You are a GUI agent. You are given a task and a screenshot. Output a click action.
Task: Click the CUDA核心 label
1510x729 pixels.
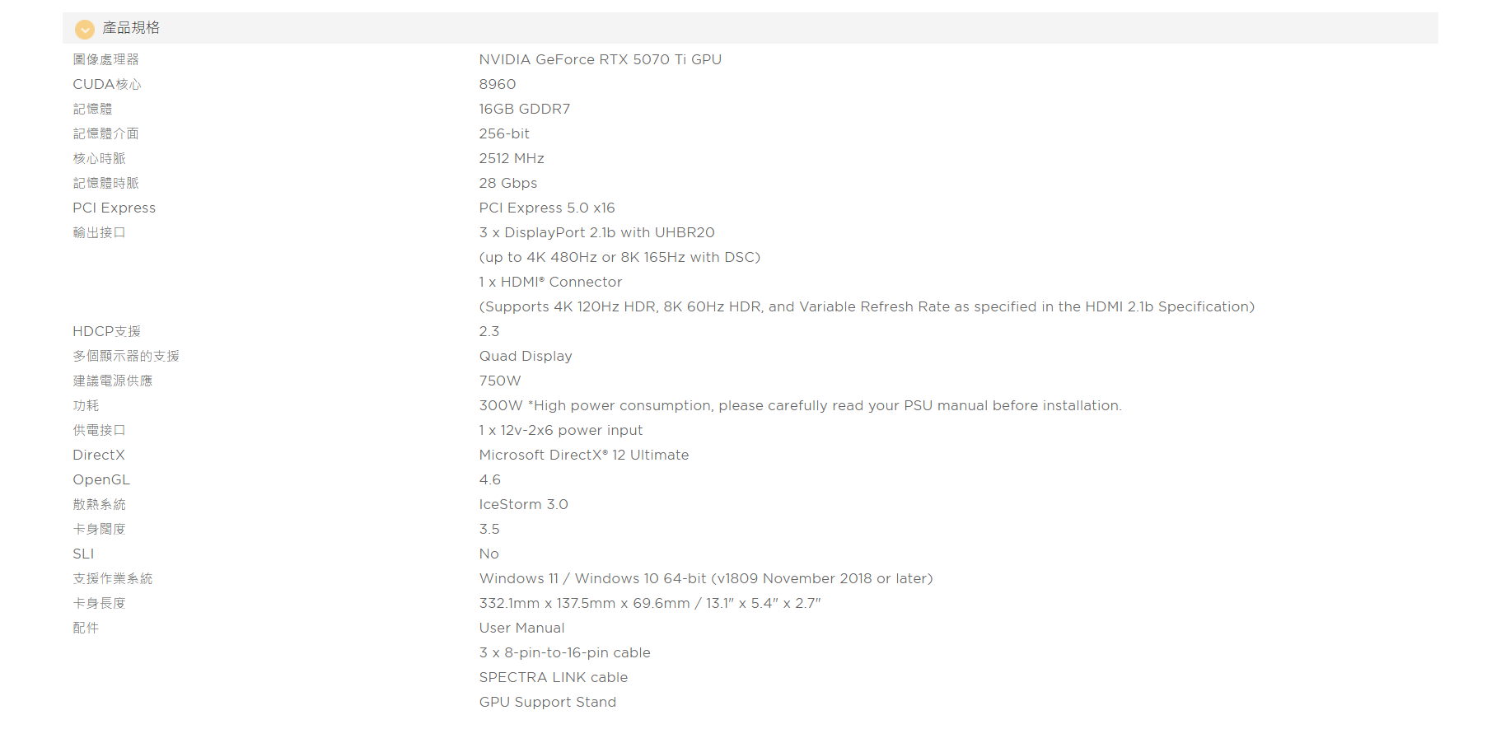(x=107, y=84)
